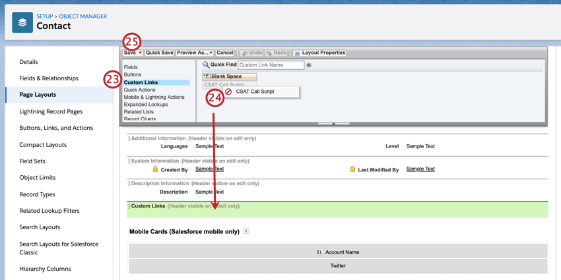Click the Mobile Cards section heading
This screenshot has width=561, height=280.
[184, 232]
